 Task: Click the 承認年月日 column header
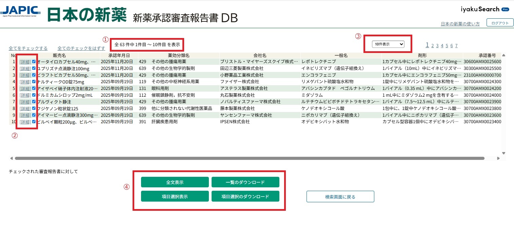pos(119,55)
